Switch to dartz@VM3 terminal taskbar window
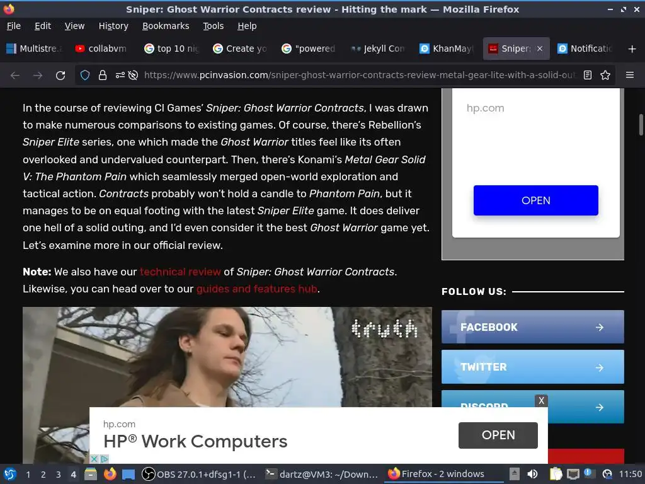Viewport: 645px width, 484px height. click(321, 474)
